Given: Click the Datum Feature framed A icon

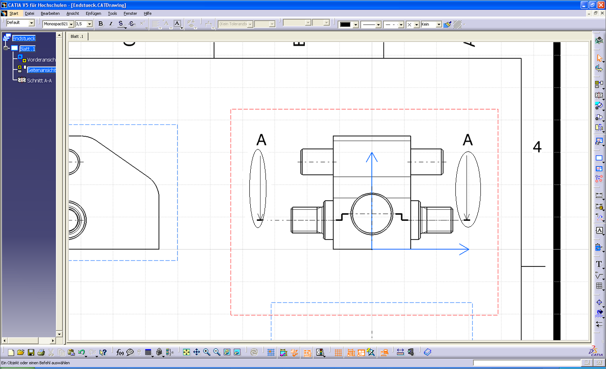Looking at the screenshot, I should pyautogui.click(x=599, y=230).
